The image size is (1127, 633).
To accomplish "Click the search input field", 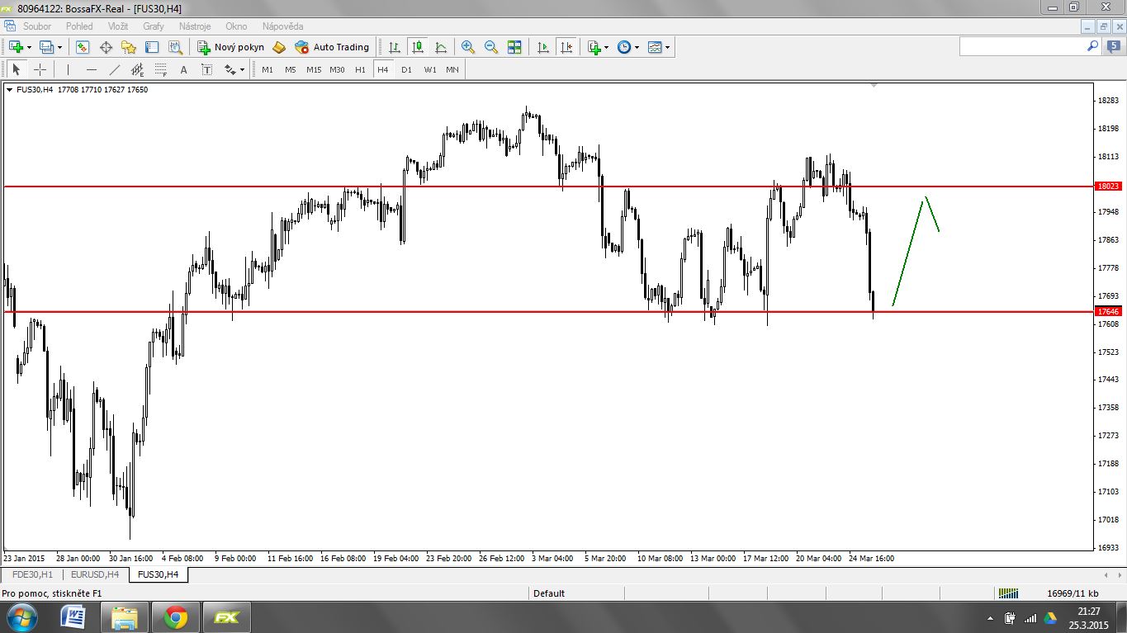I will (x=1022, y=47).
